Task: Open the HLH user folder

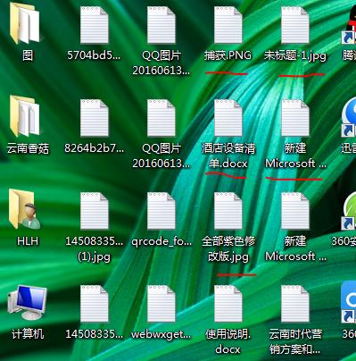Action: click(24, 209)
